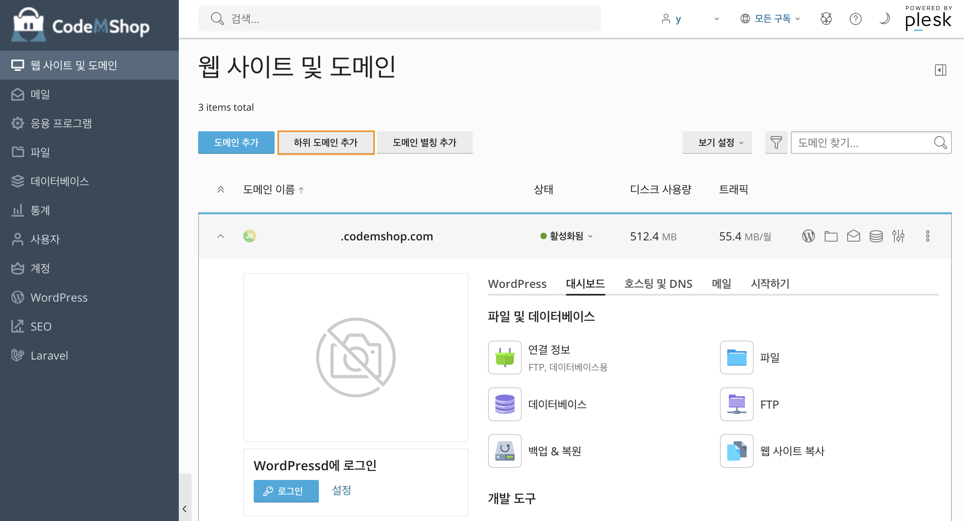Click the mail envelope icon in domain row
Image resolution: width=964 pixels, height=521 pixels.
point(853,236)
